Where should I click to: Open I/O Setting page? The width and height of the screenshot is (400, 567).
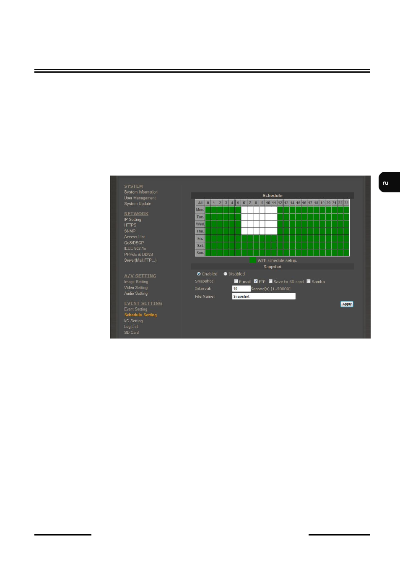pyautogui.click(x=133, y=321)
